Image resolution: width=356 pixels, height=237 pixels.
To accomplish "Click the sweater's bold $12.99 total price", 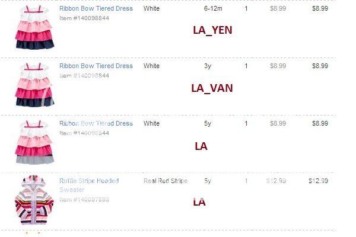I will [318, 181].
